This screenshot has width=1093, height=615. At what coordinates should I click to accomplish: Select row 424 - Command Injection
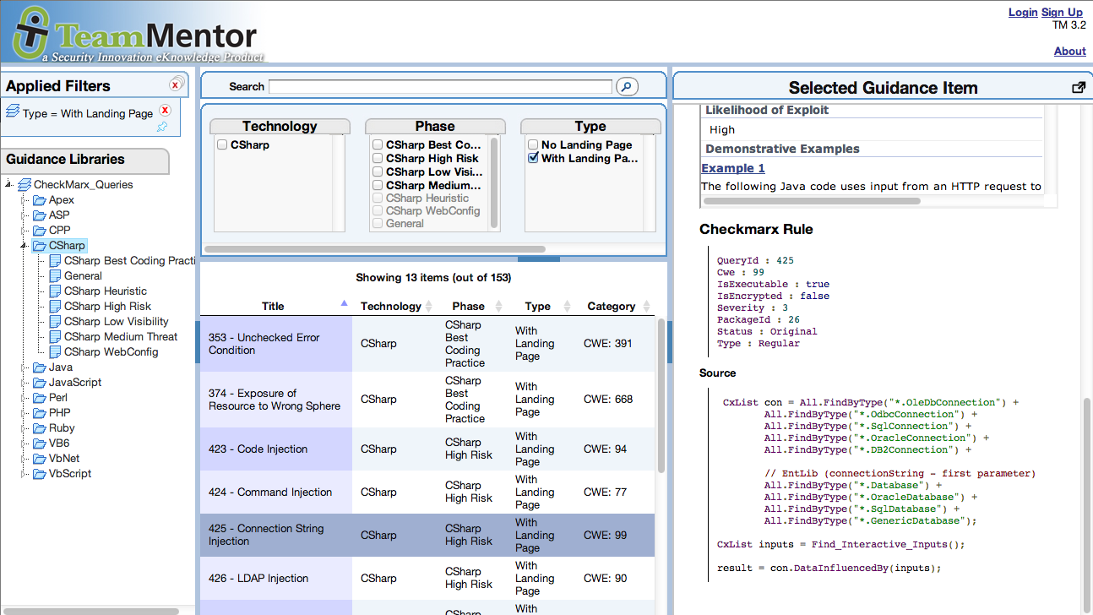click(427, 493)
